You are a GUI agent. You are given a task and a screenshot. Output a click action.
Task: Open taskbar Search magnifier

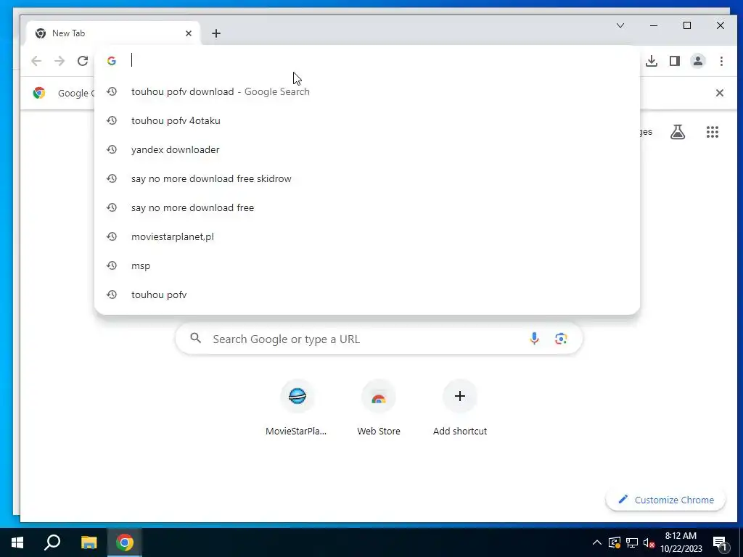52,542
